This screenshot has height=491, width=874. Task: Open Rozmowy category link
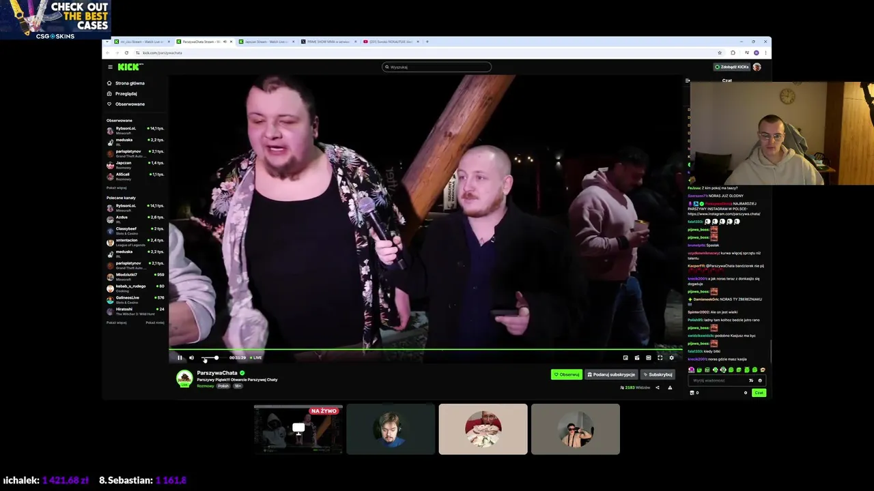click(205, 386)
